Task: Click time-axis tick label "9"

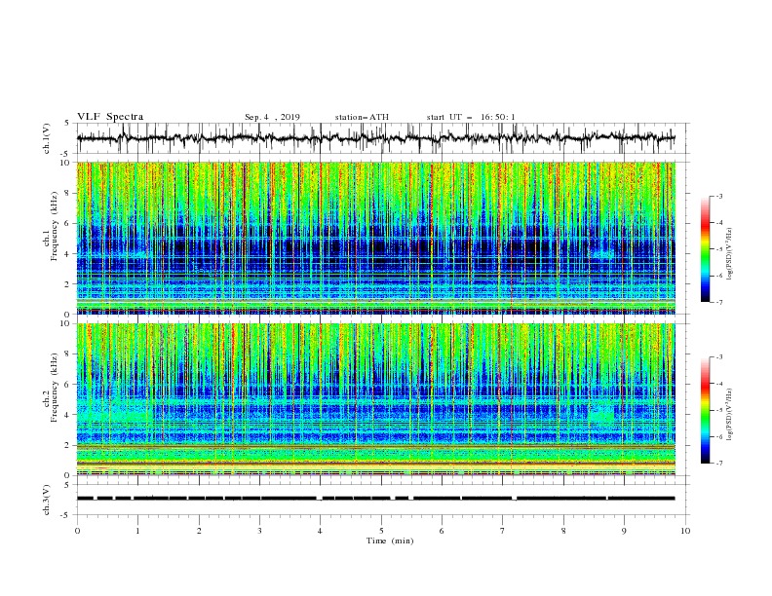Action: pos(624,531)
